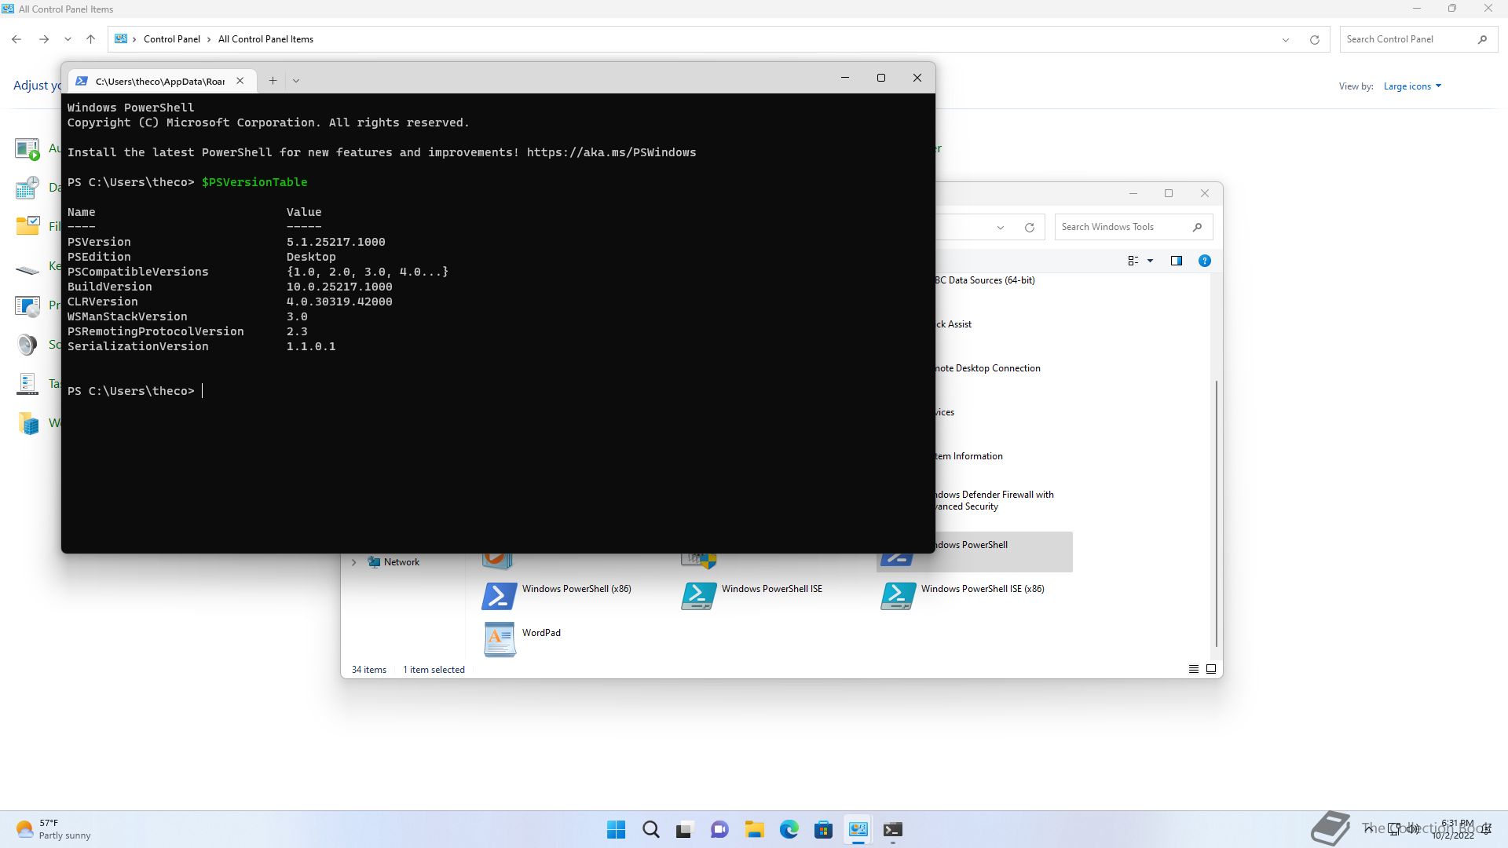Open AutoPlay Control Panel icon

[27, 148]
